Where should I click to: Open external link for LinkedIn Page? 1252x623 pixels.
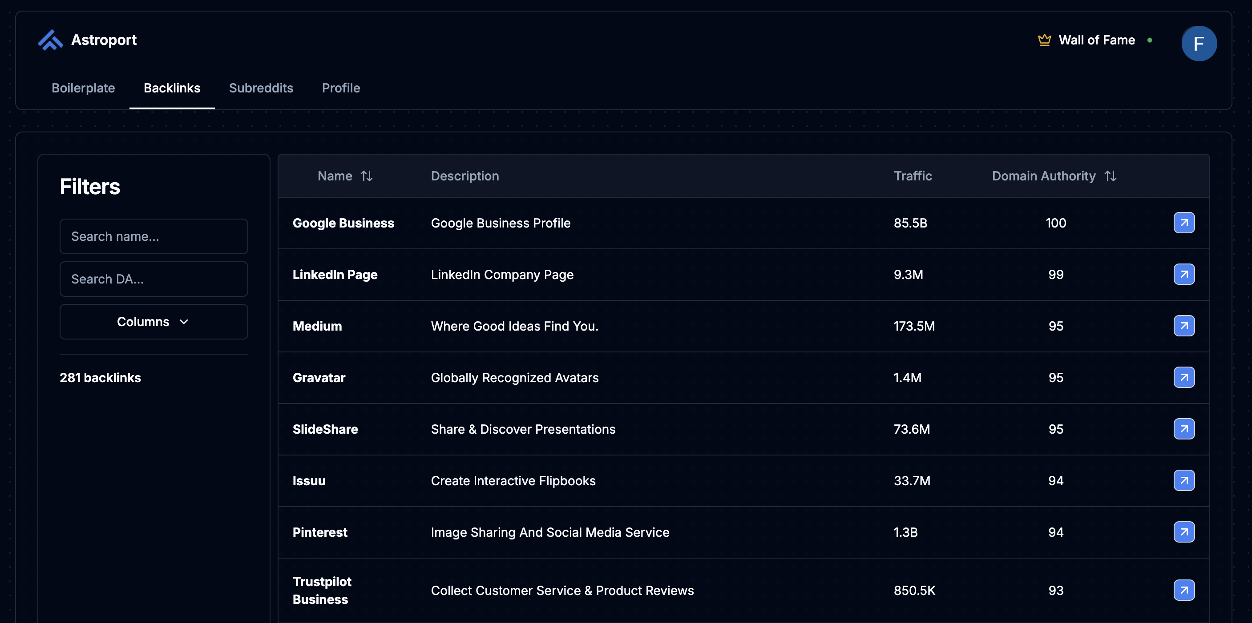[1184, 274]
